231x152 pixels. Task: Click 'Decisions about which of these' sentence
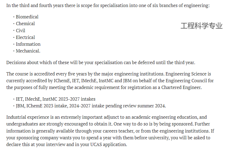101,63
